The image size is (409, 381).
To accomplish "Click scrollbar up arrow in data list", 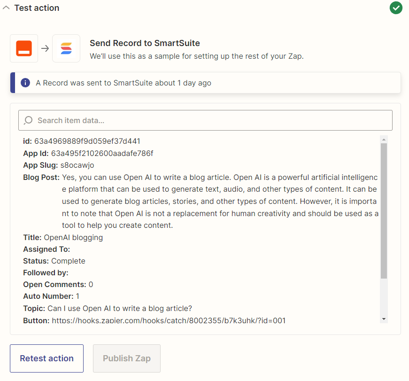I will pyautogui.click(x=384, y=140).
